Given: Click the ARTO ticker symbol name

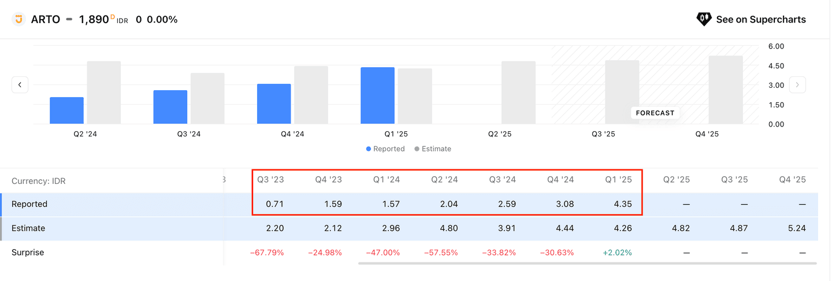Looking at the screenshot, I should coord(46,20).
